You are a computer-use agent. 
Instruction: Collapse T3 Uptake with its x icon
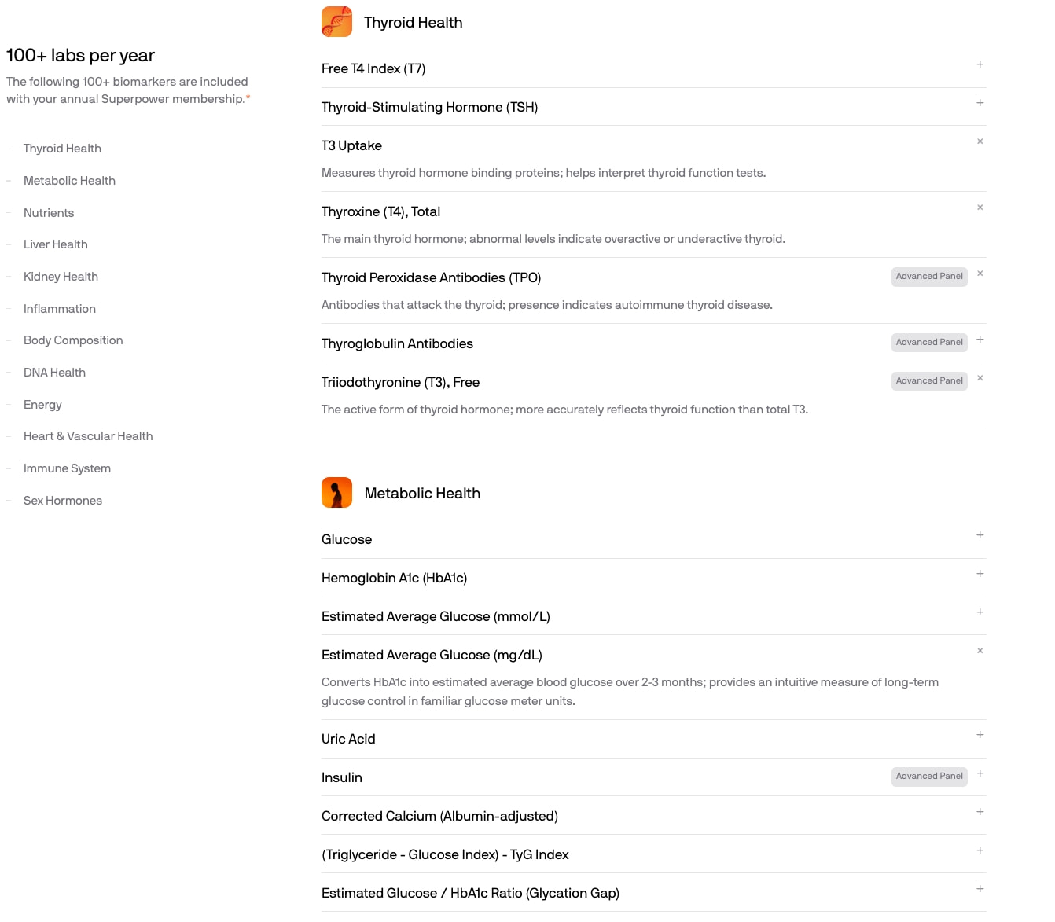point(980,141)
